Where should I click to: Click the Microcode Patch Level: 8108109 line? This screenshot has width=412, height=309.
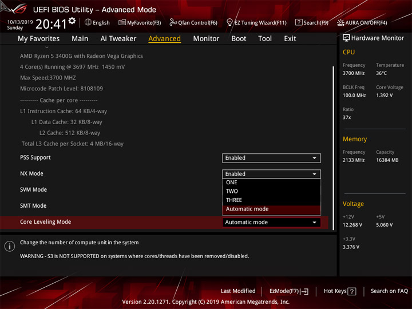point(61,89)
